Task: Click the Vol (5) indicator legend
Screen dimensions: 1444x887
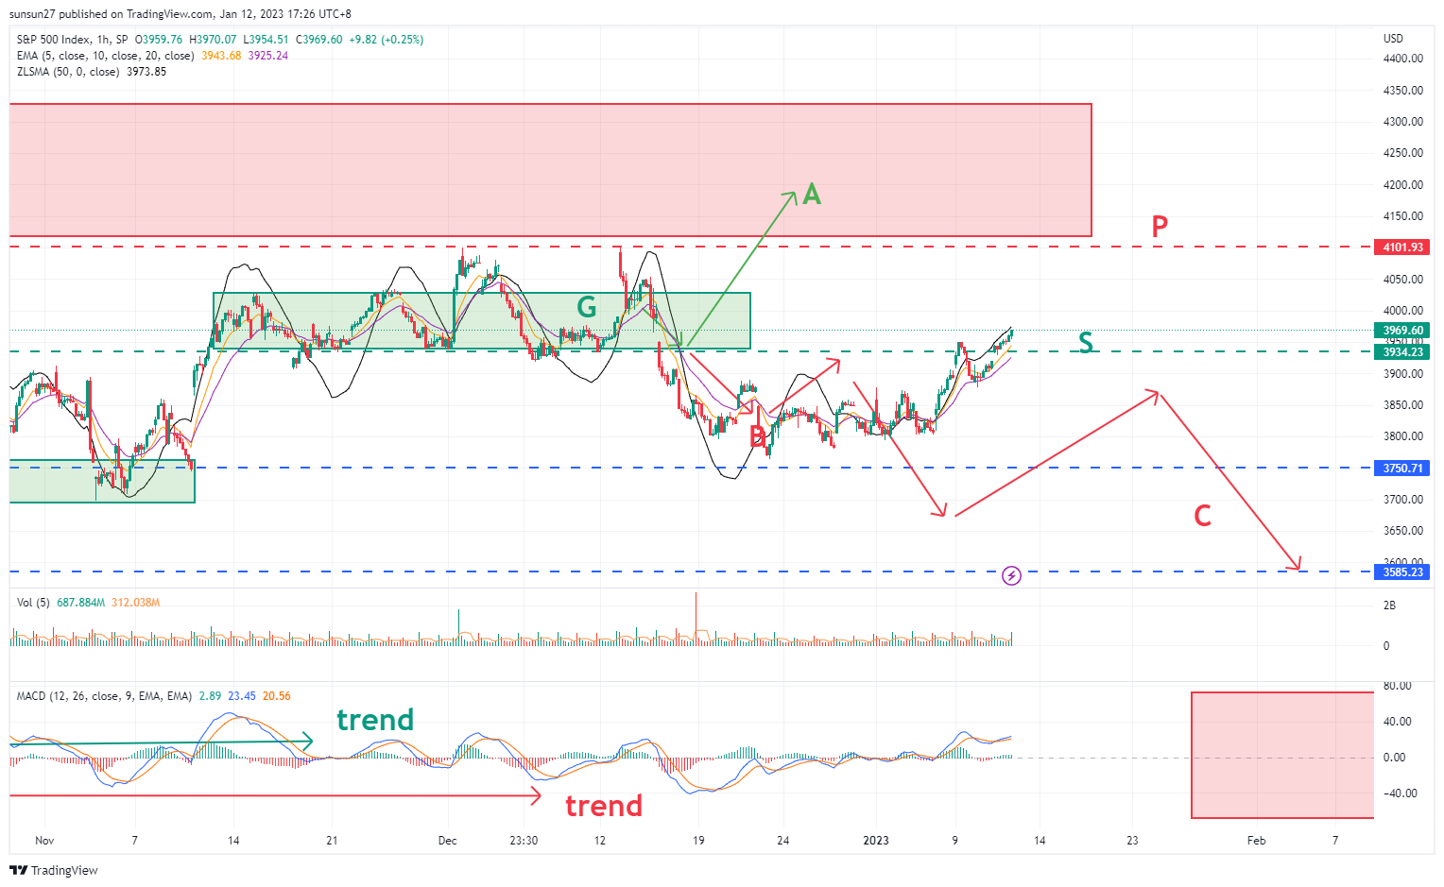Action: point(33,603)
